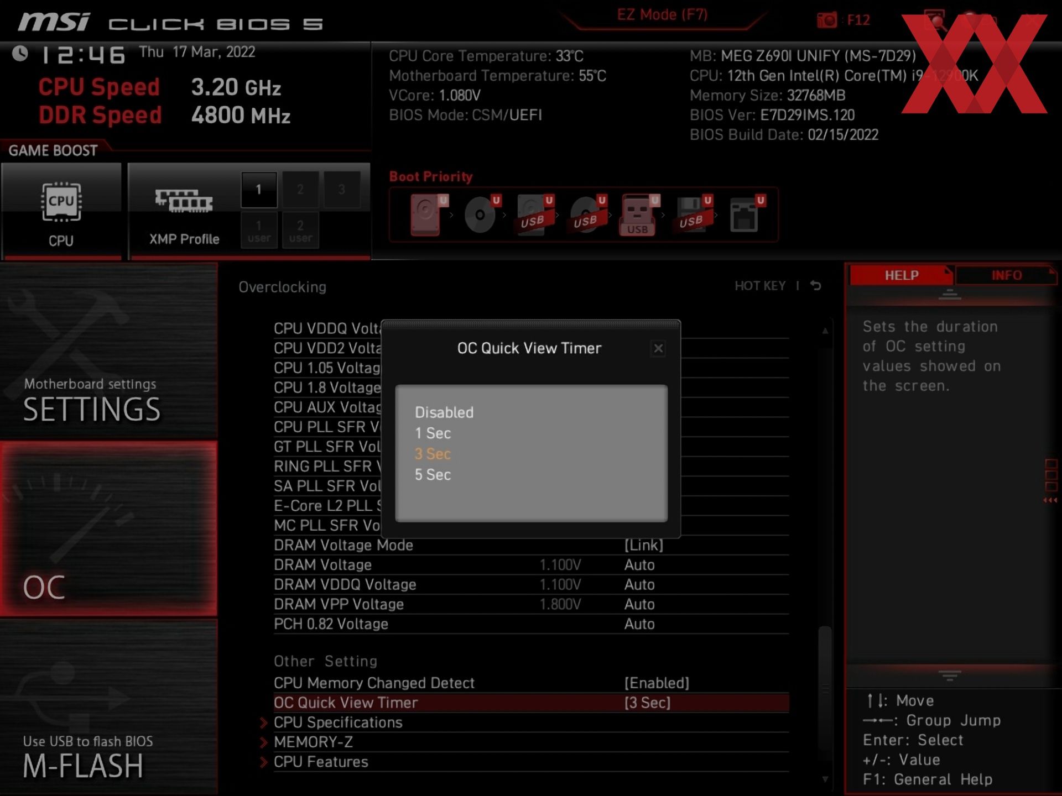Select the CPU 1.8 Voltage row
Screen dimensions: 1062x796
[x=327, y=387]
